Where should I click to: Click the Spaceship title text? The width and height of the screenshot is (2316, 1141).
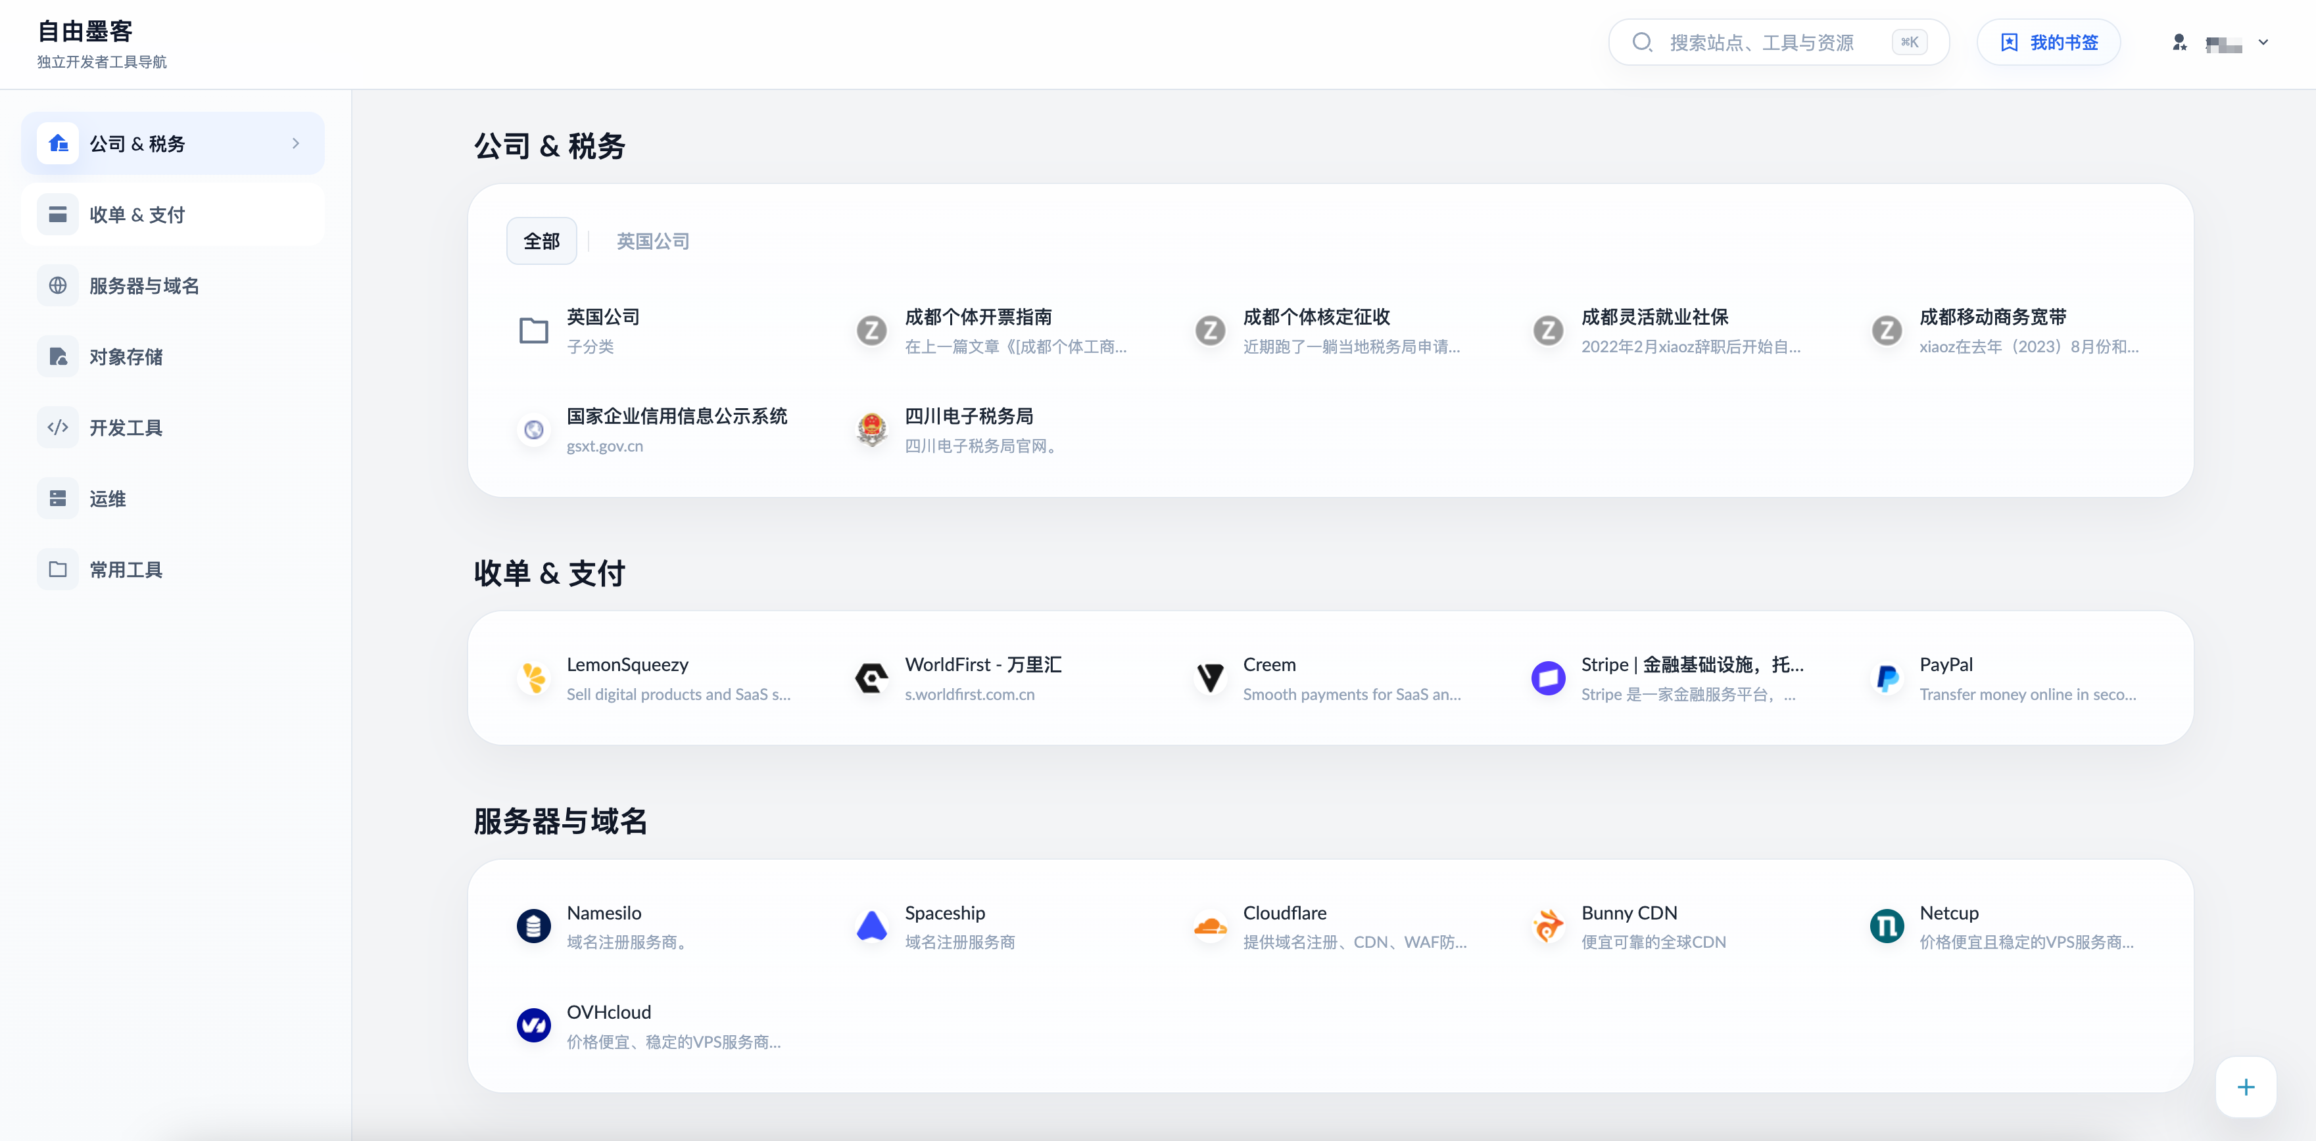pos(945,913)
